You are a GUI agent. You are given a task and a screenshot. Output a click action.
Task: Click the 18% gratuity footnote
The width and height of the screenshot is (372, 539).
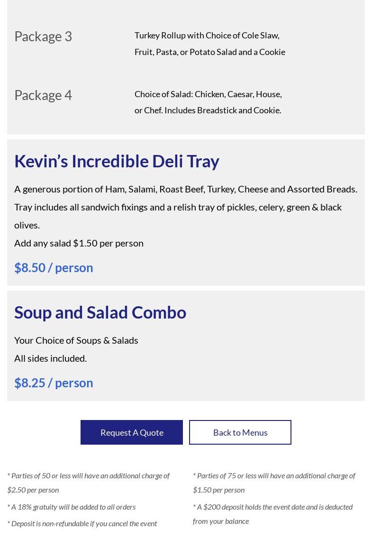[x=71, y=507]
